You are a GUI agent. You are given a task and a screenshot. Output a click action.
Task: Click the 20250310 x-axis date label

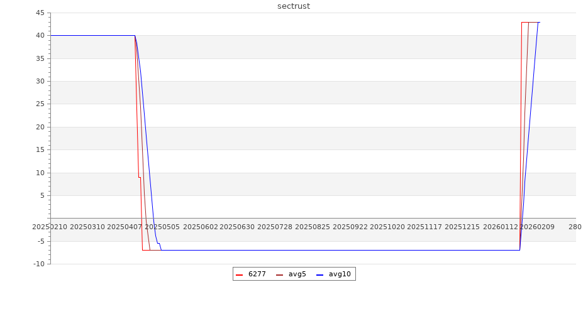coord(88,227)
